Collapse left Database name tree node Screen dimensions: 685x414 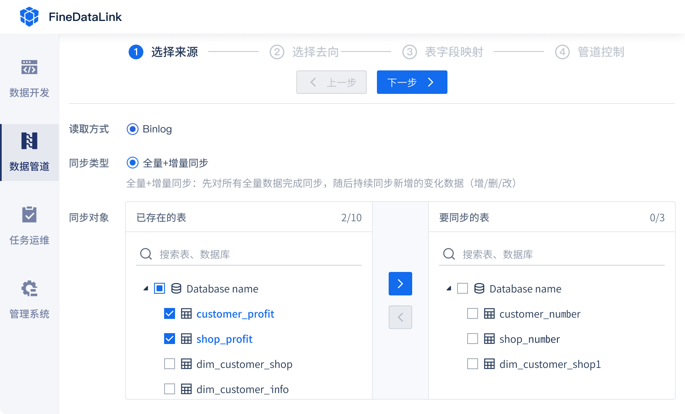coord(146,288)
